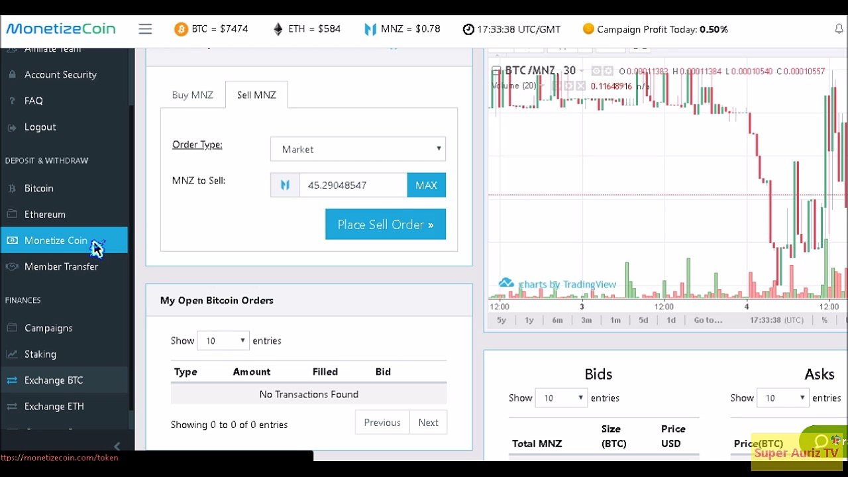Open notifications via the bell icon
The image size is (848, 477).
(839, 29)
